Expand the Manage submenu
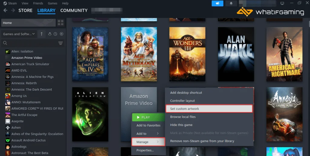310x156 pixels. click(148, 142)
